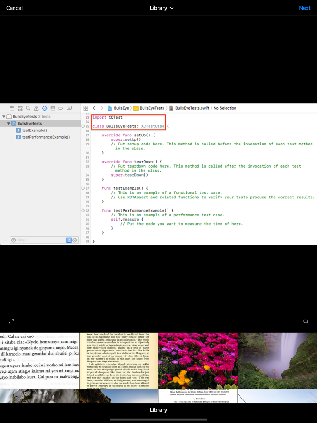Click BullsEyeTests.swift in jump bar

(189, 108)
